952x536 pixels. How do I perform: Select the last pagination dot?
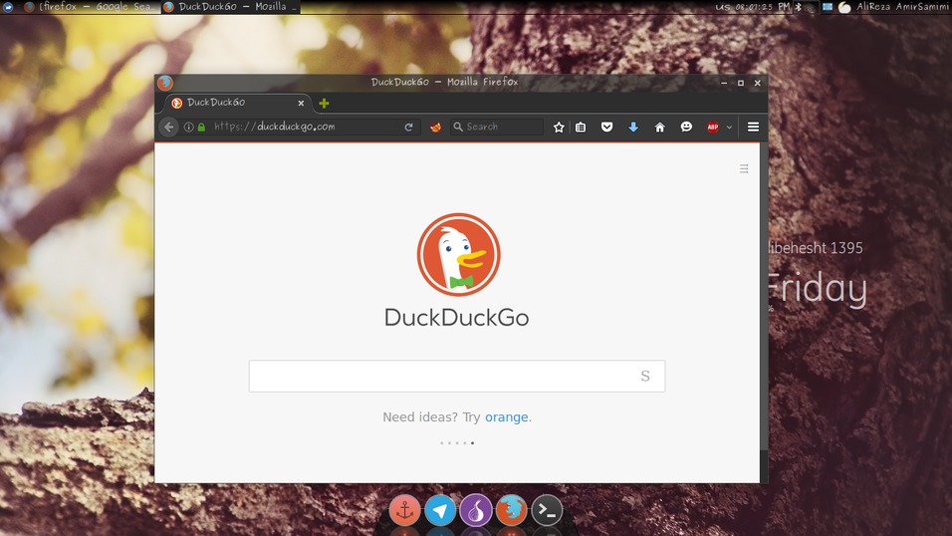tap(472, 443)
